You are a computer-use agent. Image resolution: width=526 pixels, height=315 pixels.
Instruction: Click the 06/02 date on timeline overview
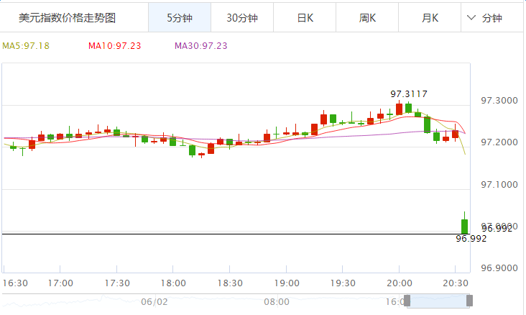pos(154,302)
